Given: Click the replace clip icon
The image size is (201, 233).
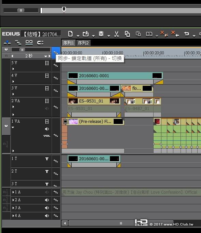Looking at the screenshot, I should [x=149, y=34].
